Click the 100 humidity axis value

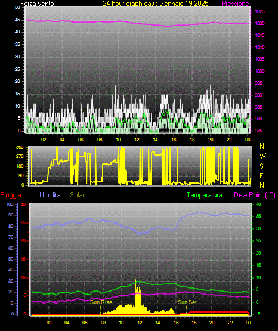point(10,204)
